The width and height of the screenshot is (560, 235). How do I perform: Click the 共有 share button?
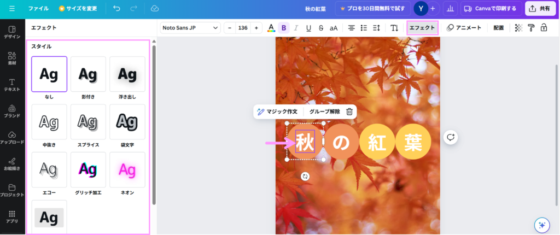540,9
